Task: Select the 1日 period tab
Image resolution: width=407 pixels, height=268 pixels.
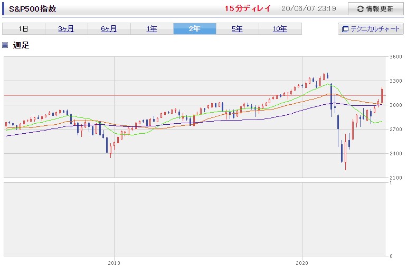Action: tap(23, 29)
